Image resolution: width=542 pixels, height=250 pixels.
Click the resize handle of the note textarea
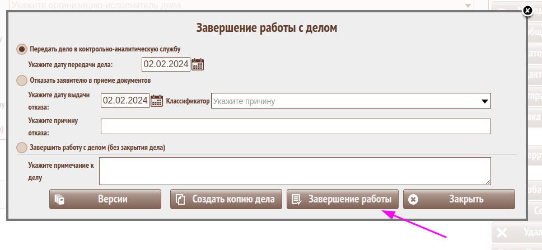488,181
